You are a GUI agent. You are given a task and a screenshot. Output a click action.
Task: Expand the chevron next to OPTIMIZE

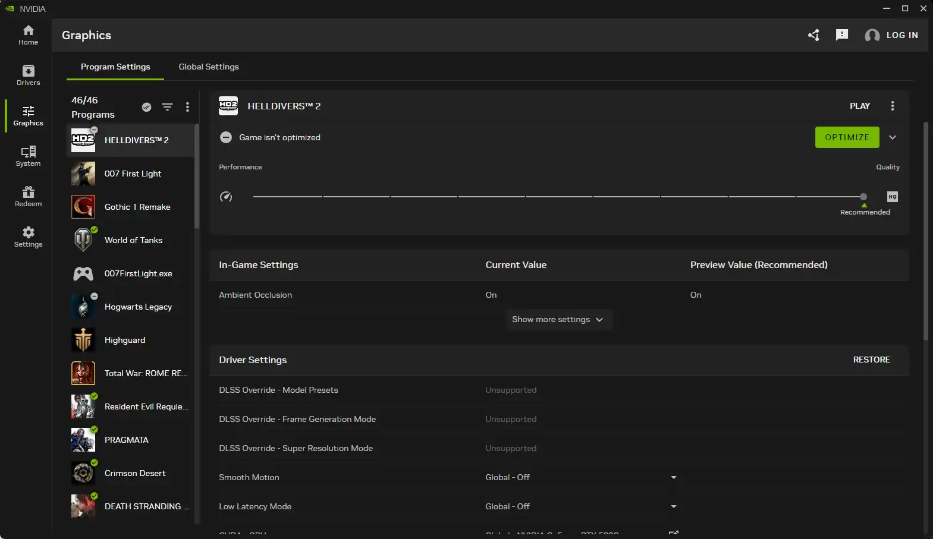pyautogui.click(x=892, y=137)
